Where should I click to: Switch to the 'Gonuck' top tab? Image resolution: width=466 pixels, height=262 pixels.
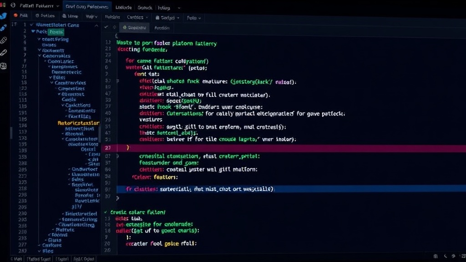click(145, 8)
